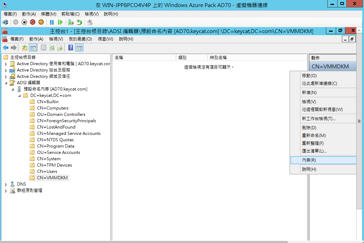Go back with the blue left arrow

tap(6, 48)
